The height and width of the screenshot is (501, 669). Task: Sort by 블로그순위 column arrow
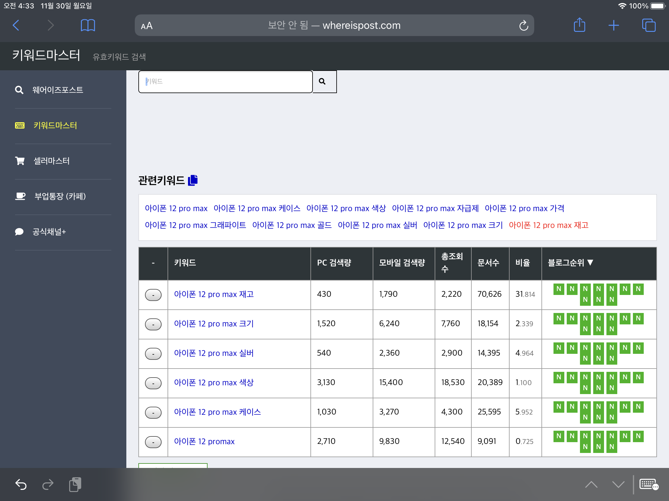click(590, 263)
